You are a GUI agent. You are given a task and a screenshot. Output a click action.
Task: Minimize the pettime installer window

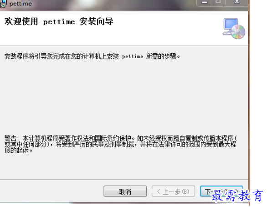pos(204,2)
